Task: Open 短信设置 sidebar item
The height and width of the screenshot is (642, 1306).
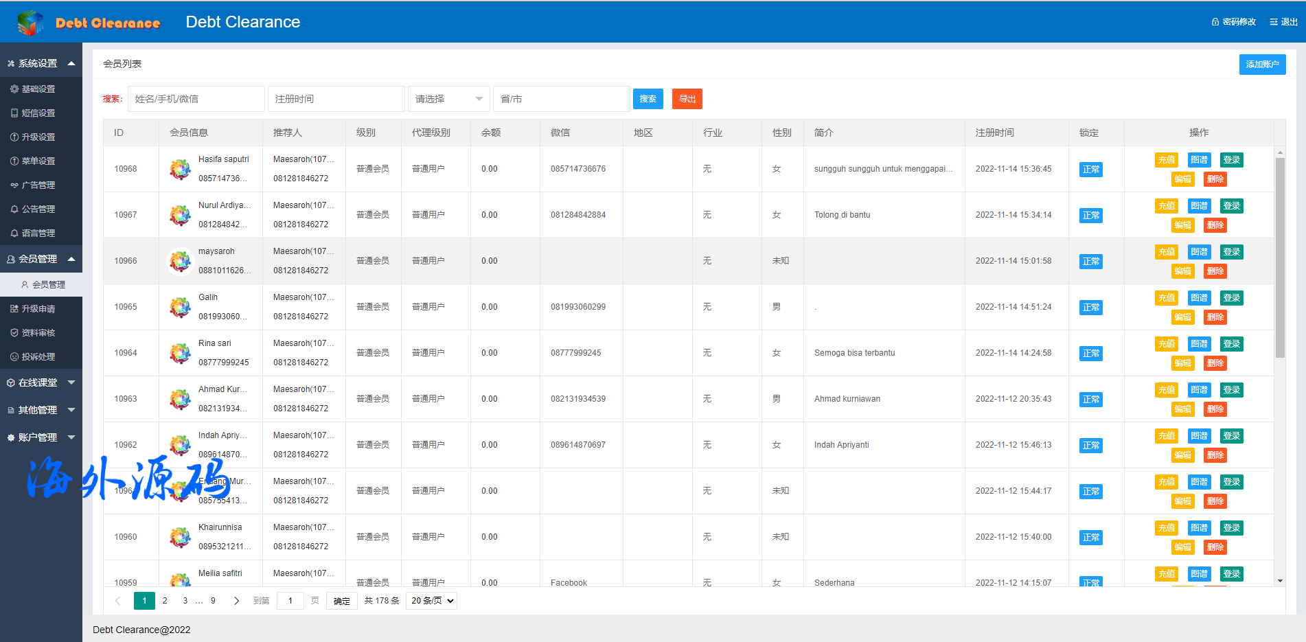Action: click(x=38, y=113)
